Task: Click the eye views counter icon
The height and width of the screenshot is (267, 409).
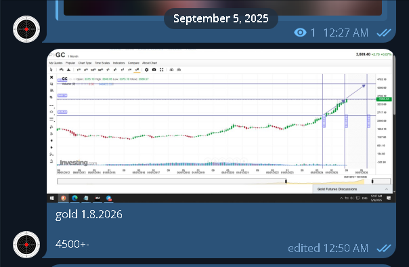Action: click(x=300, y=33)
